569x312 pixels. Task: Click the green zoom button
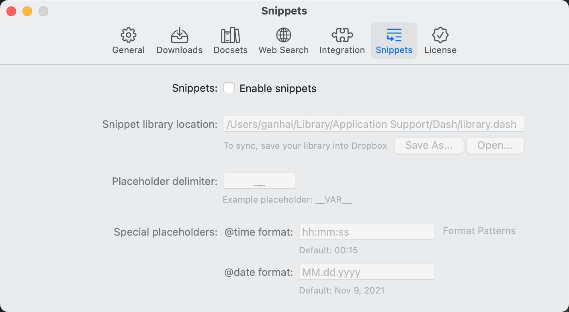coord(43,11)
